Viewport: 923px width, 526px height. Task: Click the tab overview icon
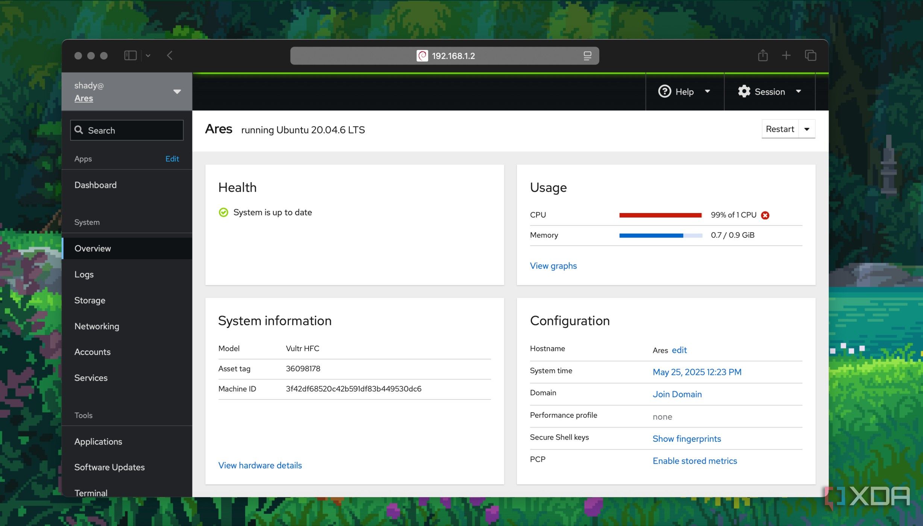[x=810, y=56]
